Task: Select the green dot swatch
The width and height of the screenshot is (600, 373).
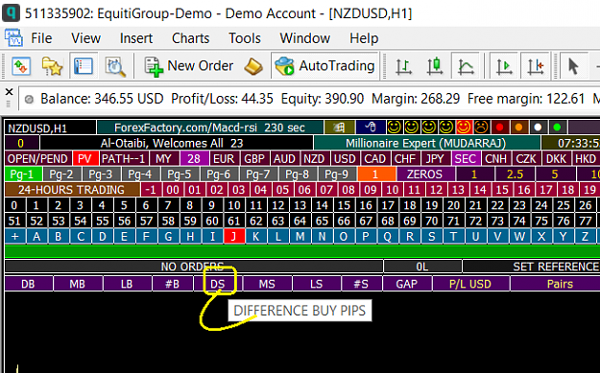Action: (x=557, y=127)
